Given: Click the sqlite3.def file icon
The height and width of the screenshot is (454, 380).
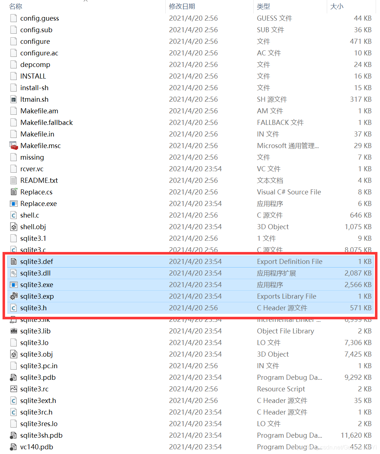Looking at the screenshot, I should 14,261.
